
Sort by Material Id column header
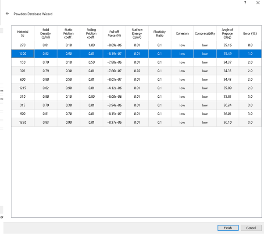tap(22, 33)
